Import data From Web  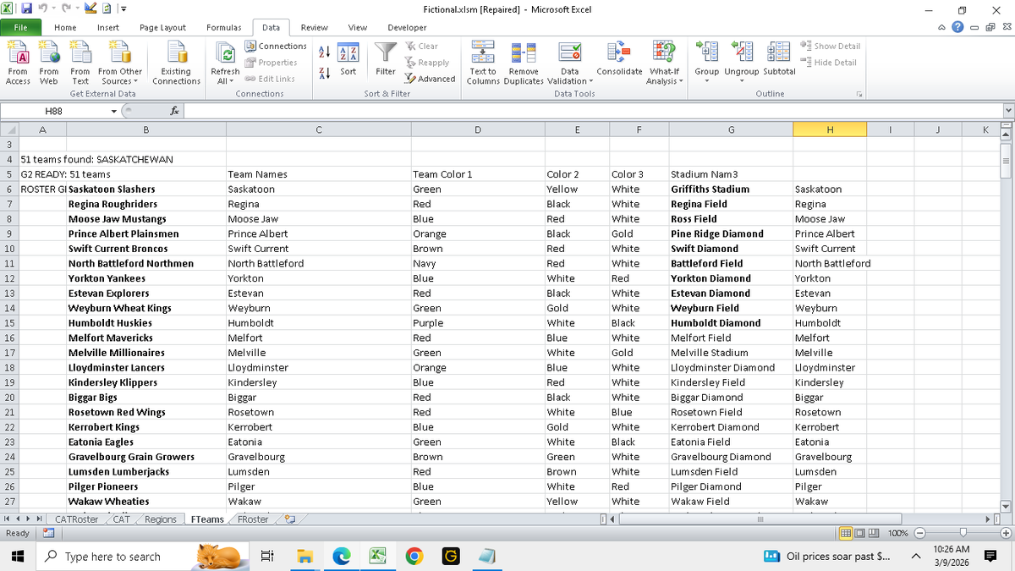pyautogui.click(x=49, y=63)
